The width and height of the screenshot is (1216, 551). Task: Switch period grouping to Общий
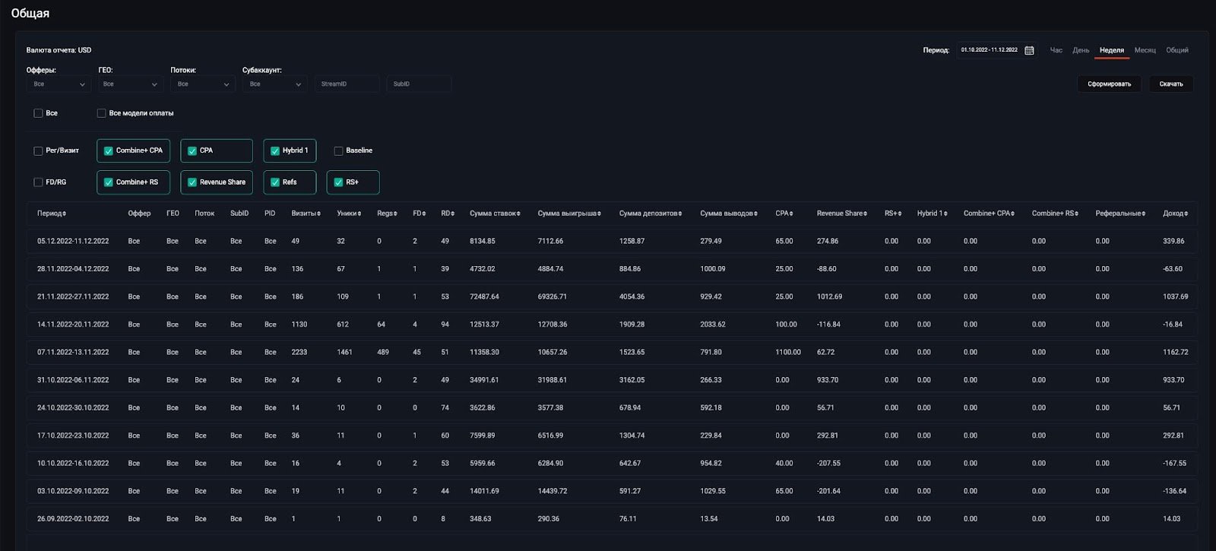coord(1177,50)
